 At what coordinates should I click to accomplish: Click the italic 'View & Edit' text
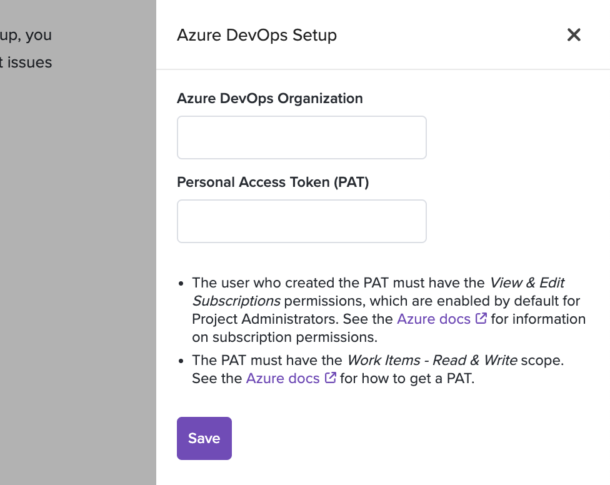point(527,282)
